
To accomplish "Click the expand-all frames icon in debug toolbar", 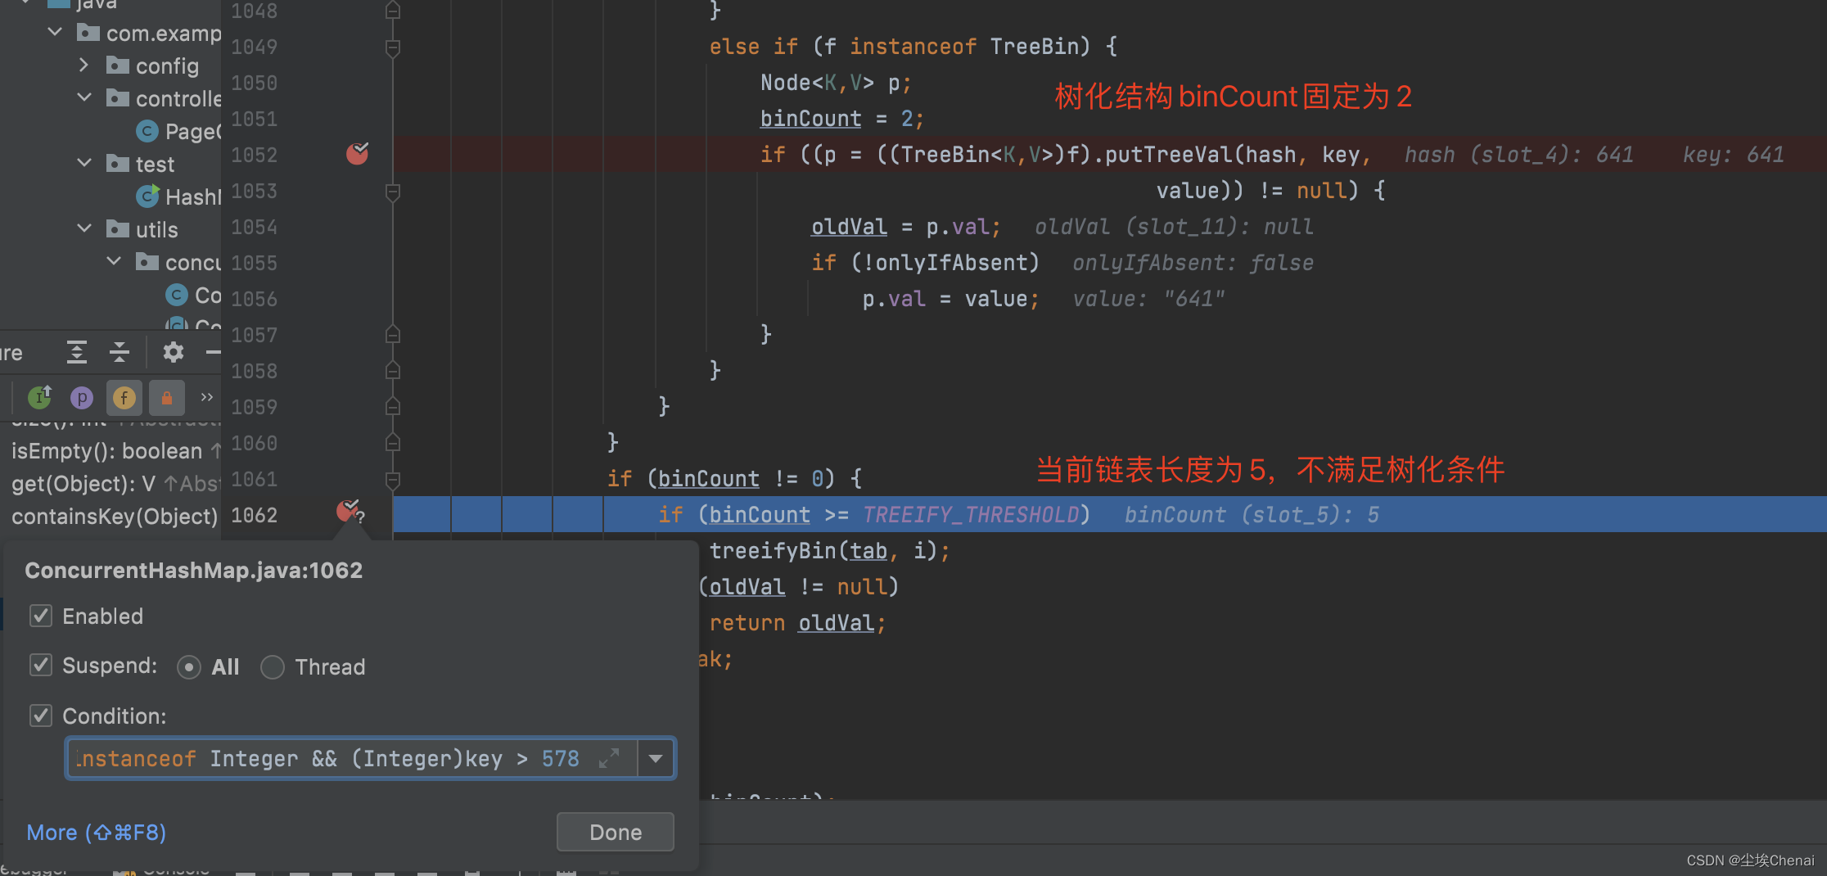I will pos(77,352).
